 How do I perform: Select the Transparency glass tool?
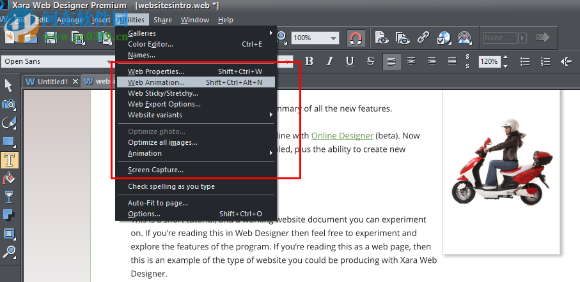[8, 197]
